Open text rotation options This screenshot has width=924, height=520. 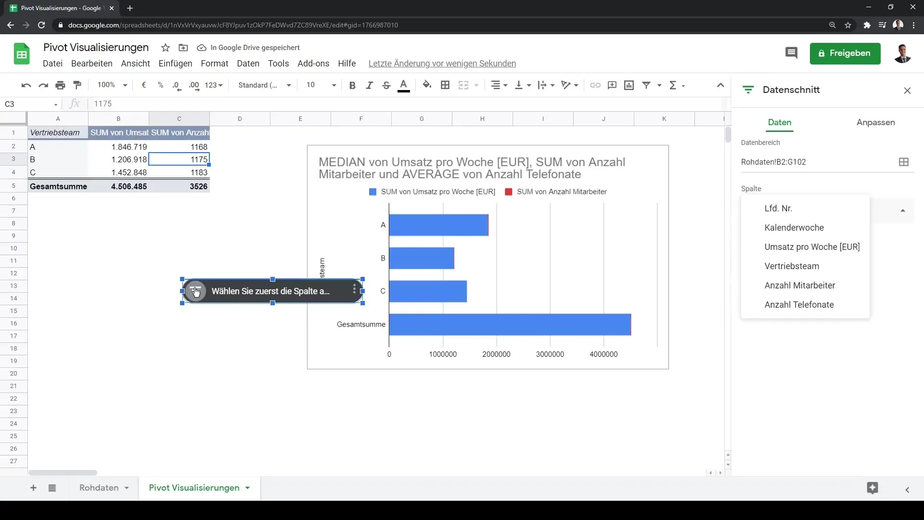[x=570, y=85]
